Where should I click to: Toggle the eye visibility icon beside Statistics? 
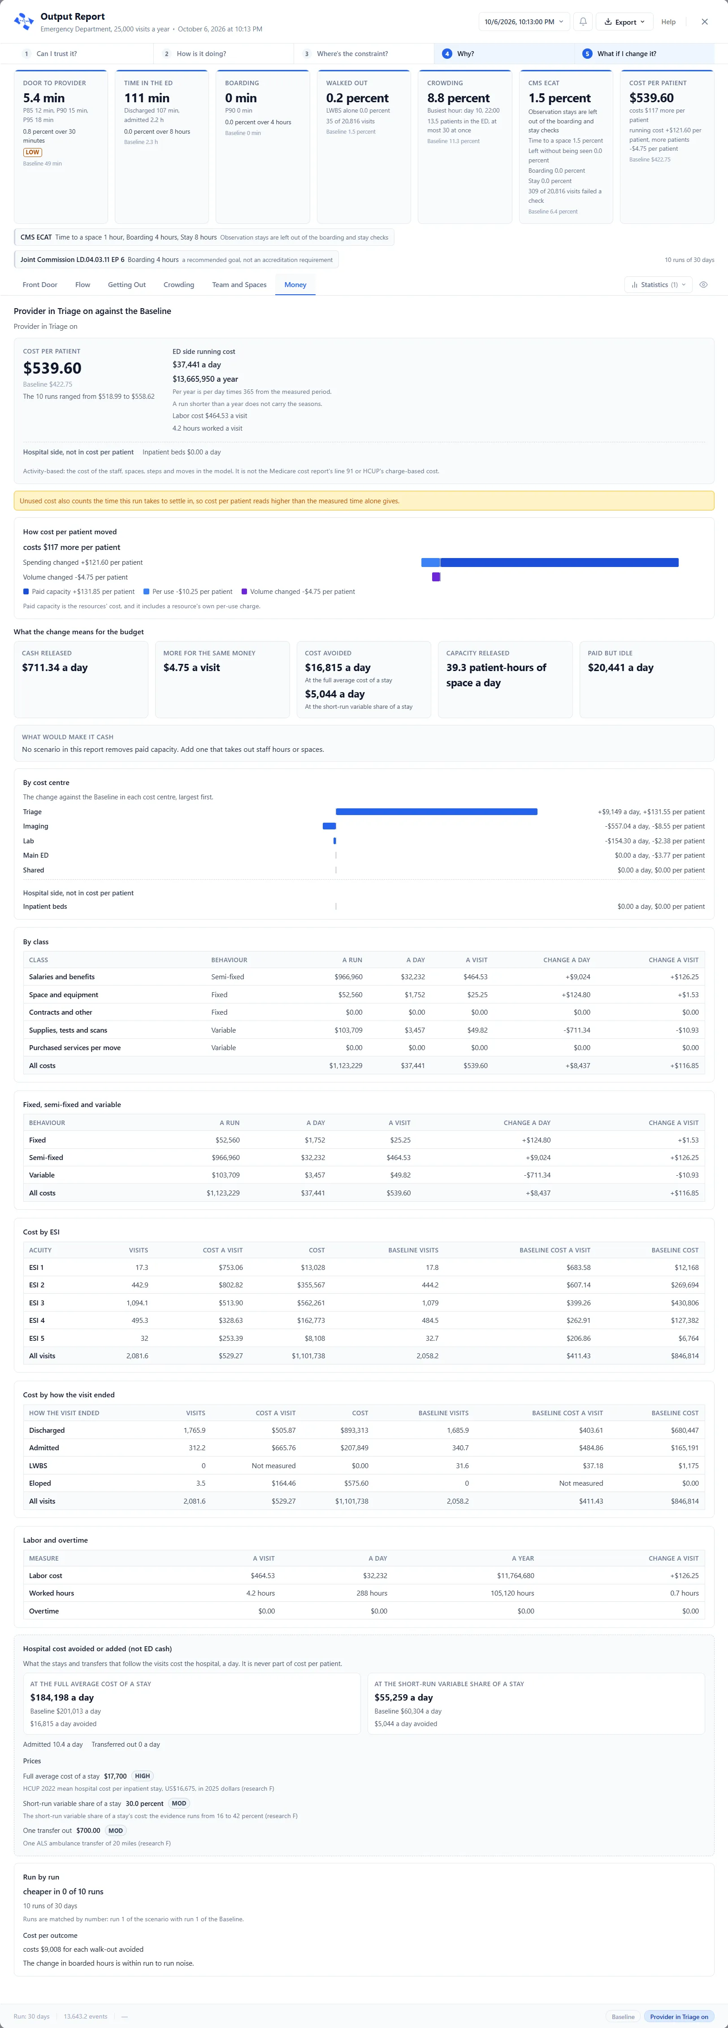[x=704, y=285]
